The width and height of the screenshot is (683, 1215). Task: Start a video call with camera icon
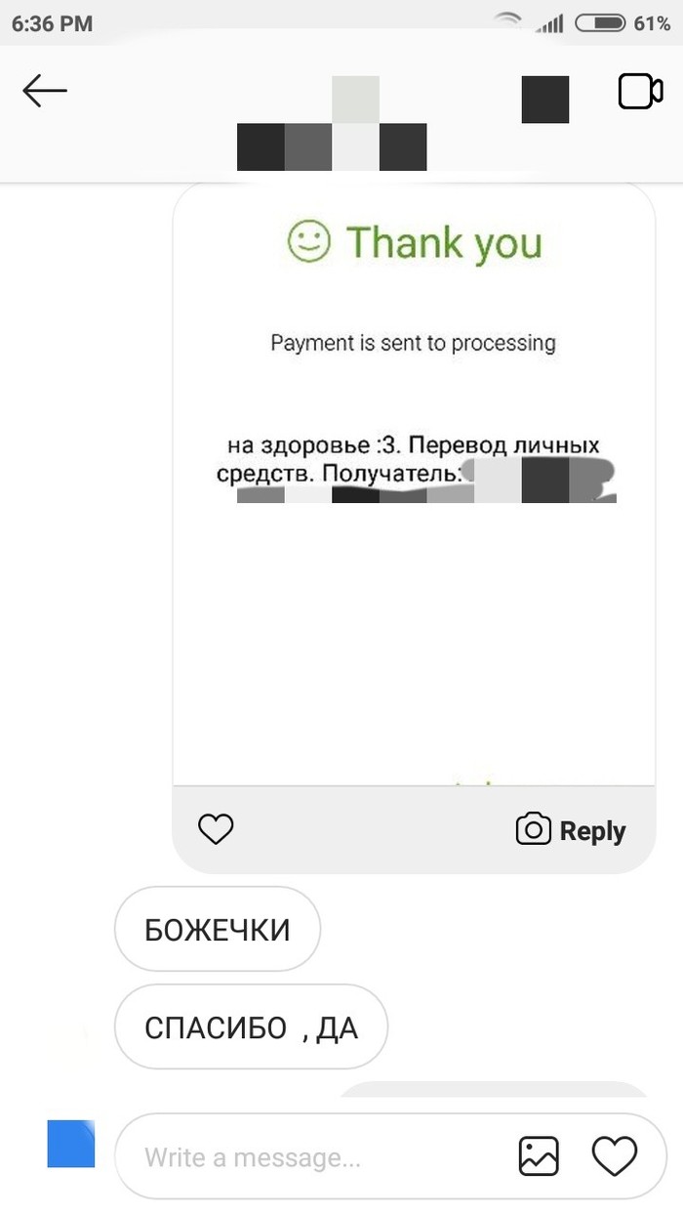(640, 92)
